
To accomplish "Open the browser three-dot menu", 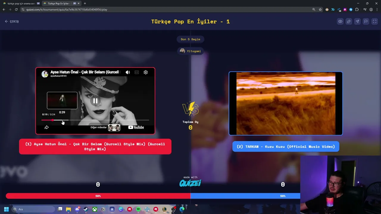I will (x=377, y=10).
